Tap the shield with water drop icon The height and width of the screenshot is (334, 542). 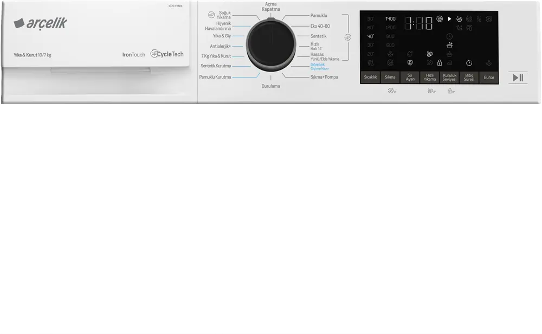(x=410, y=62)
